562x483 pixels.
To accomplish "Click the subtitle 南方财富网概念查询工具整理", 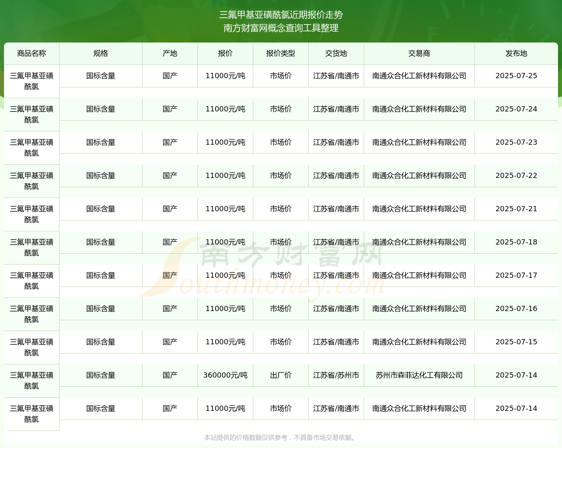I will [x=281, y=28].
